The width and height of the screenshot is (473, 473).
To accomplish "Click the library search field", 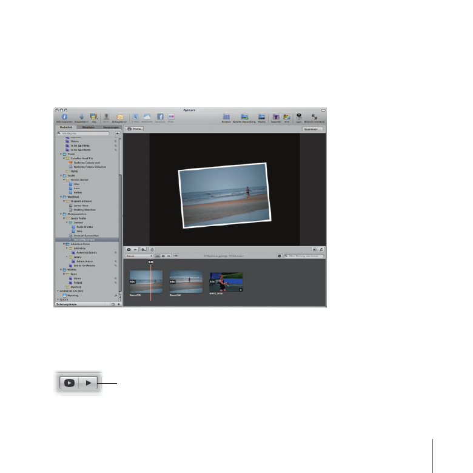I will point(83,133).
